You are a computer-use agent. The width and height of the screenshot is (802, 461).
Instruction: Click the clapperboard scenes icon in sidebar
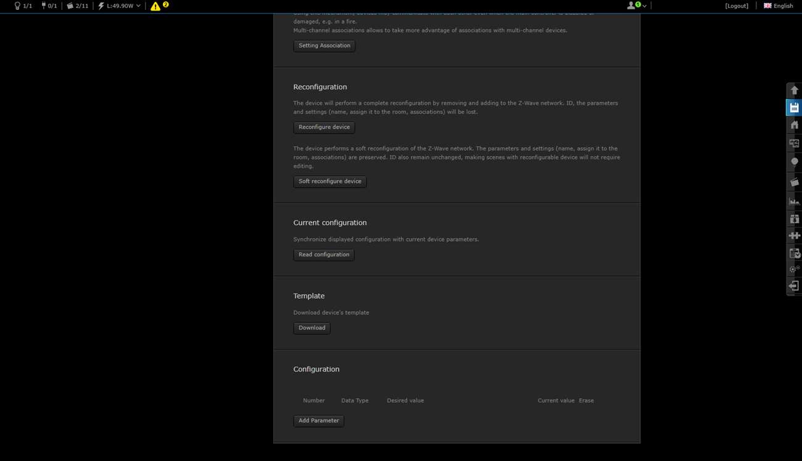[x=794, y=182]
